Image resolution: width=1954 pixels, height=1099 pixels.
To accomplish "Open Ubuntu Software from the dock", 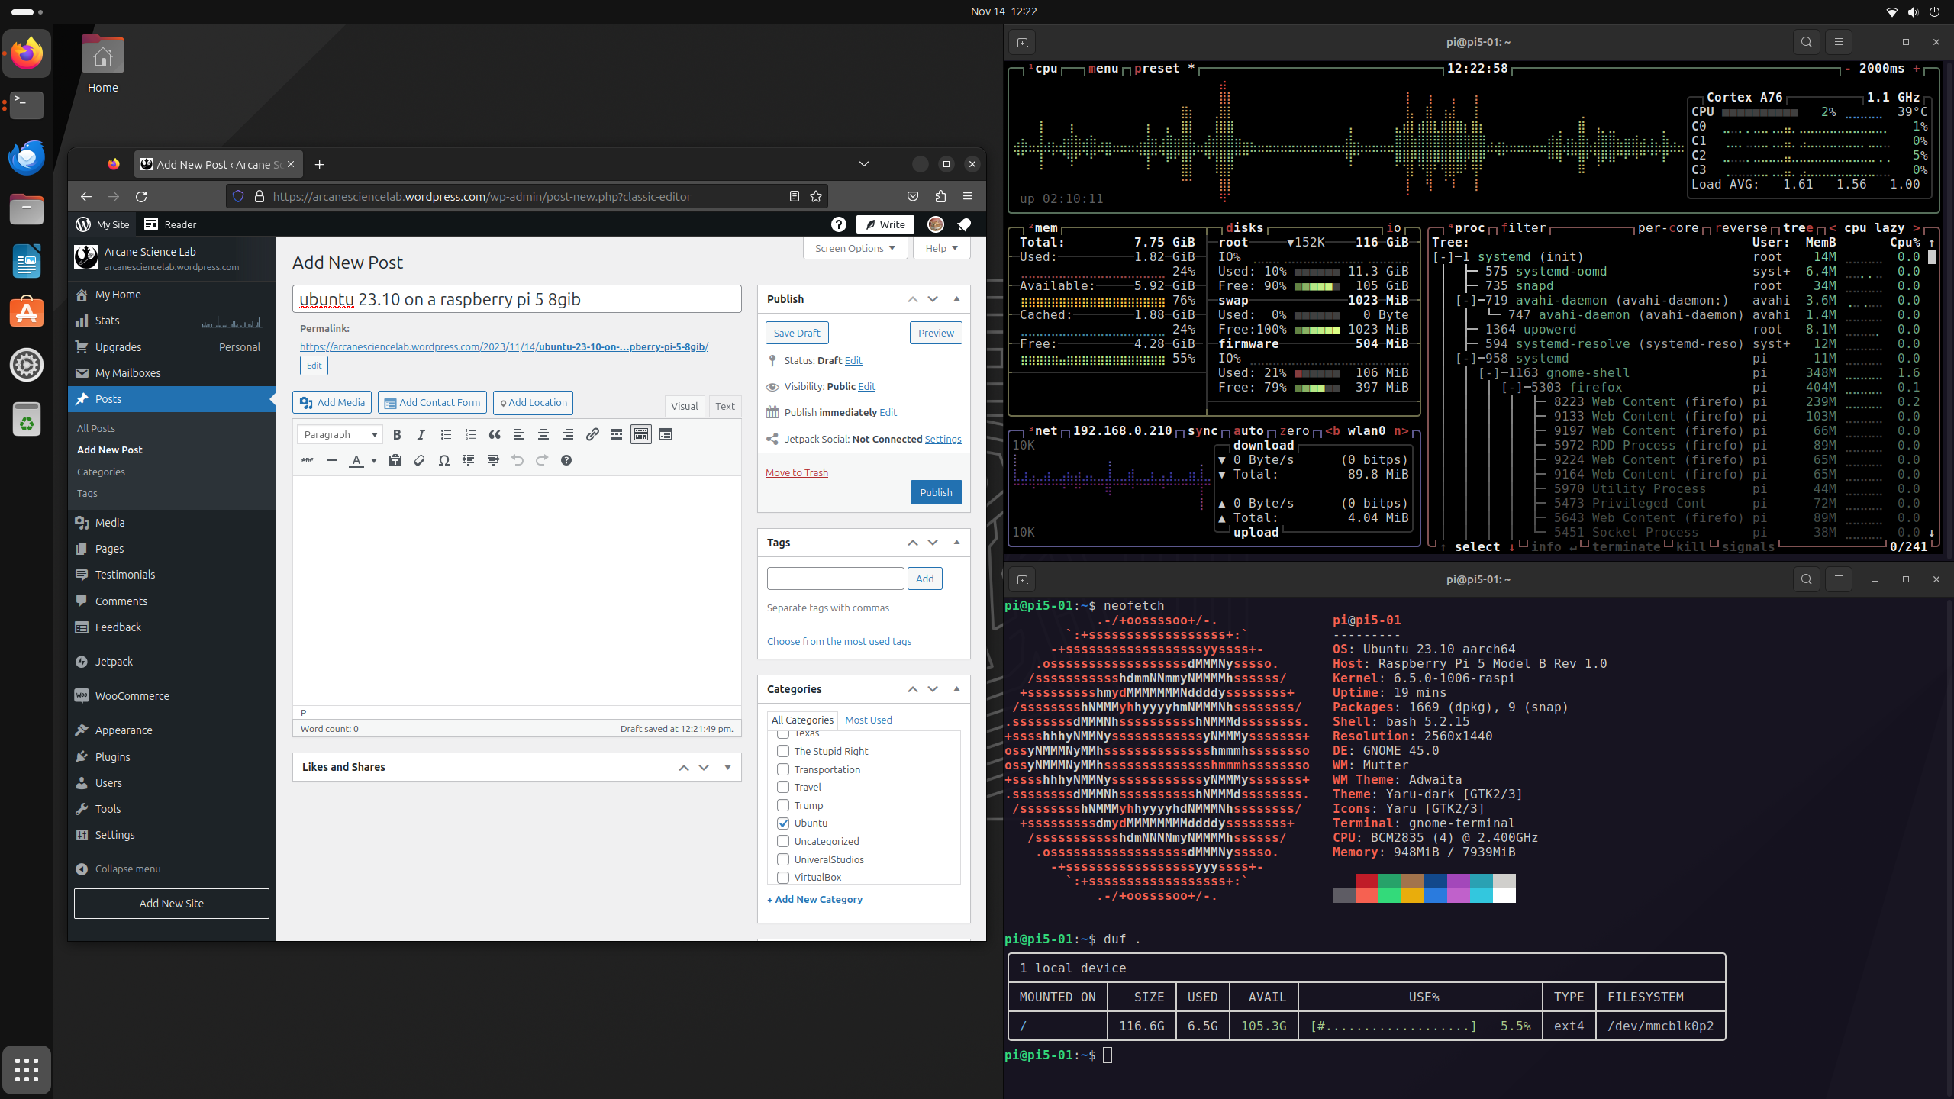I will tap(27, 314).
